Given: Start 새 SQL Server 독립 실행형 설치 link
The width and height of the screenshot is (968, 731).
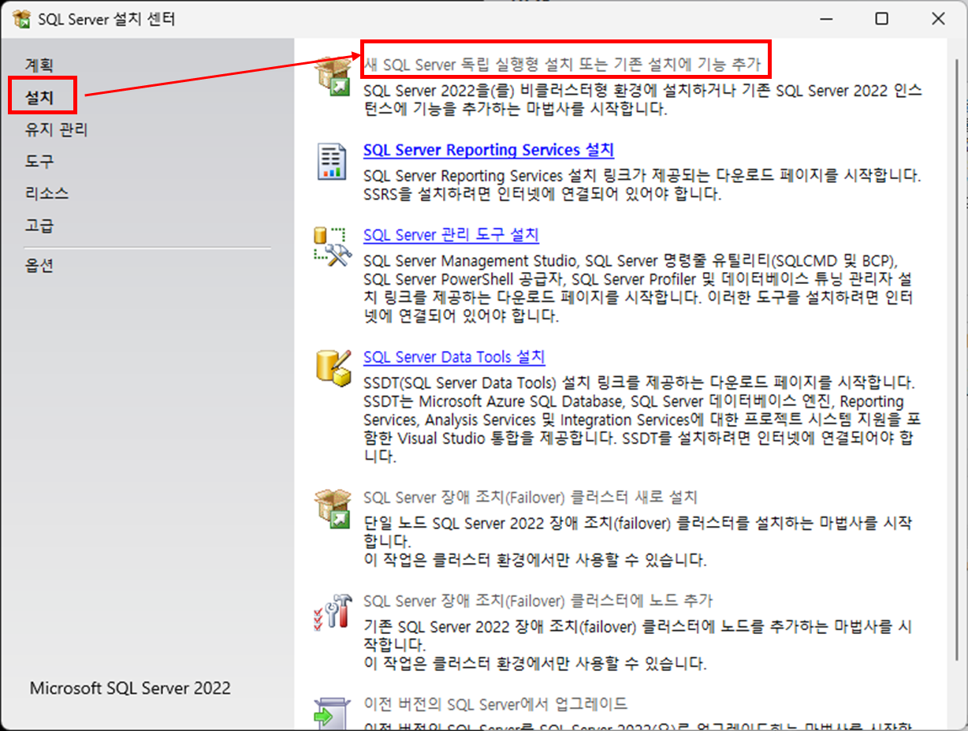Looking at the screenshot, I should tap(562, 63).
